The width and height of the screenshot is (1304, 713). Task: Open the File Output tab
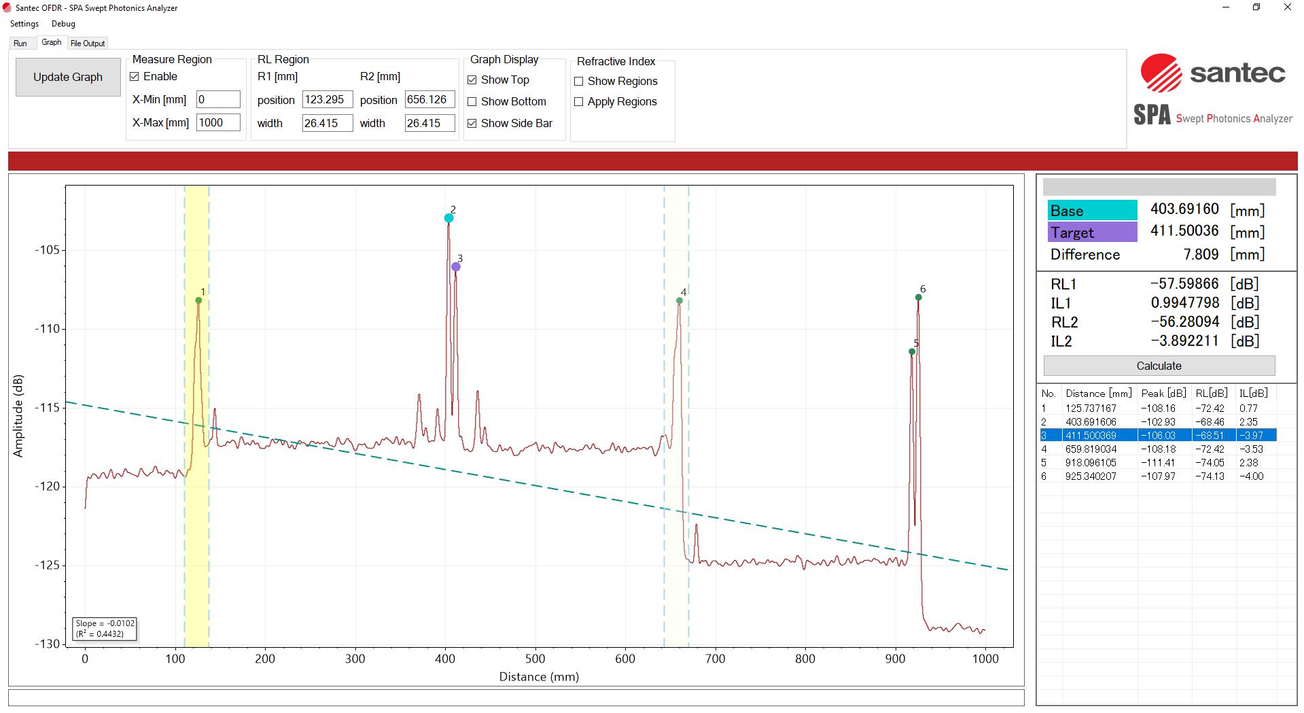point(86,42)
